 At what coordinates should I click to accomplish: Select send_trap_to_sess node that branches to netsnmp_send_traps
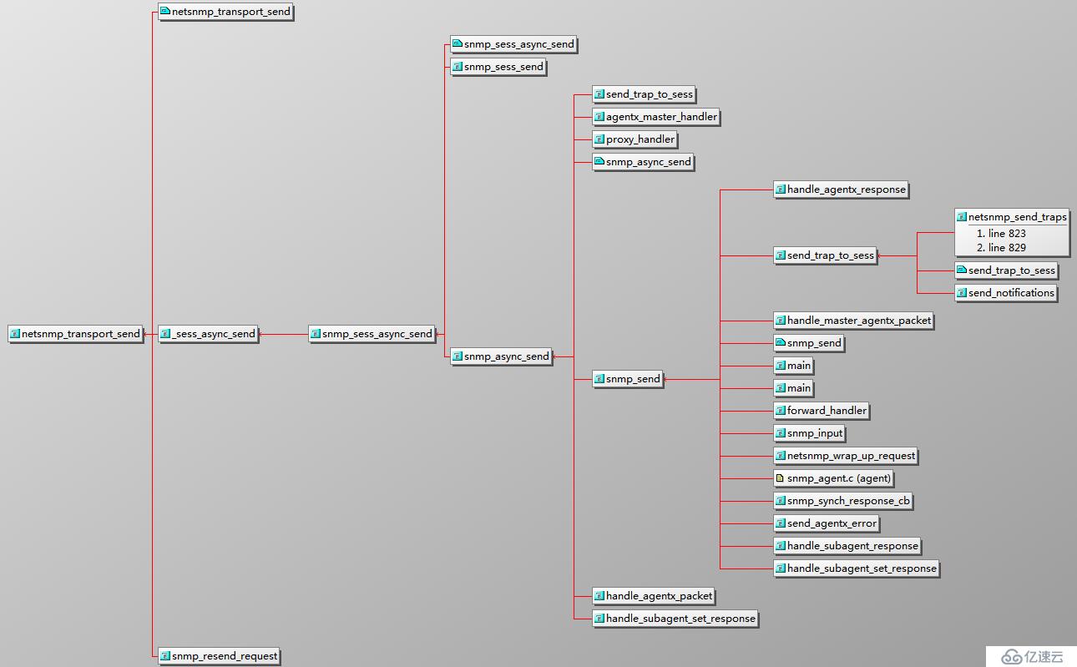tap(825, 256)
